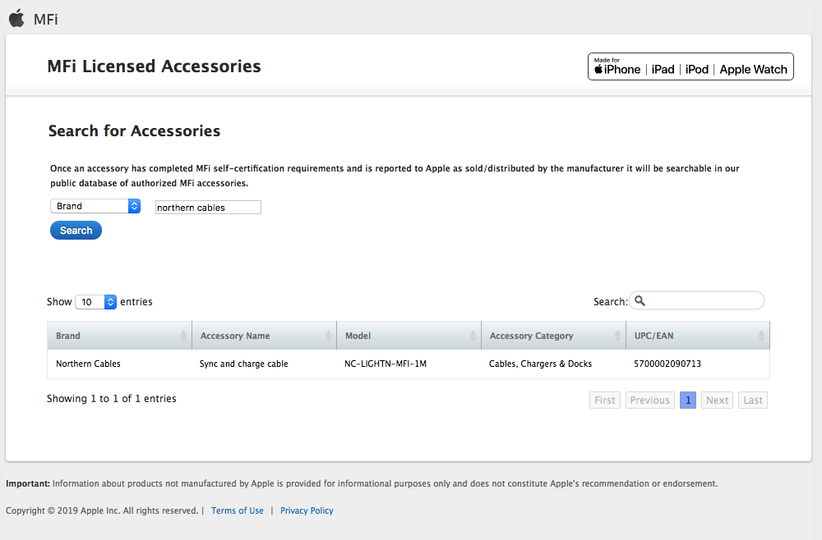
Task: Sort by Accessory Category column arrows
Action: (x=617, y=336)
